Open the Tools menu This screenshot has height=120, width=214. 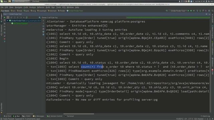[x=59, y=7]
